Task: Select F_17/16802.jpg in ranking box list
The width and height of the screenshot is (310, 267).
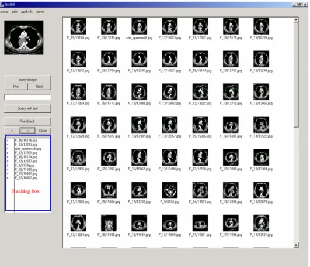Action: click(x=26, y=178)
